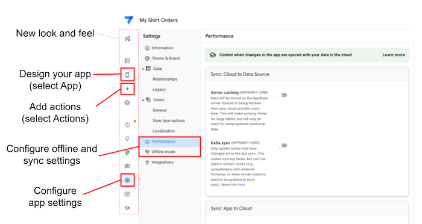
Task: Click the graduation cap icon in green banner
Action: 213,55
